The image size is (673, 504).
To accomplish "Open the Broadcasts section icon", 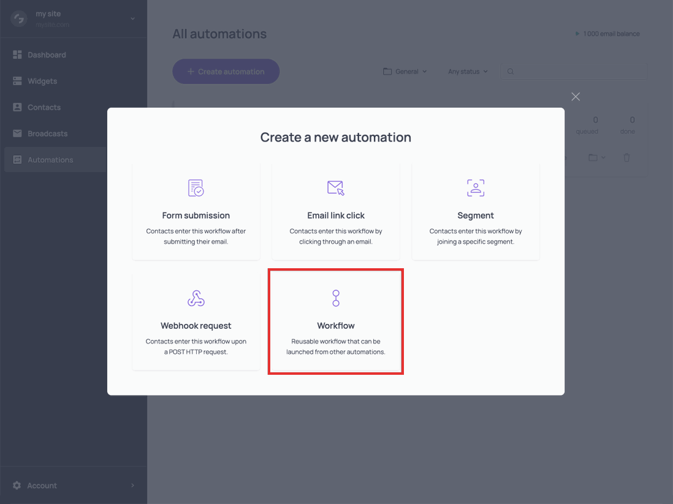I will coord(17,134).
